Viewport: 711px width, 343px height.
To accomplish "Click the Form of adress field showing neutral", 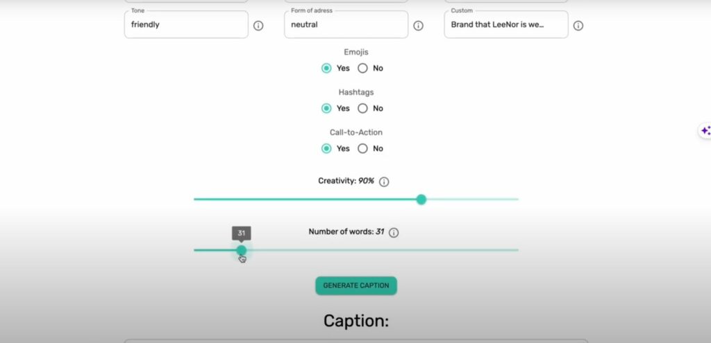I will pos(346,24).
